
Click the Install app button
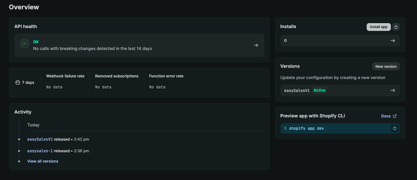click(379, 27)
